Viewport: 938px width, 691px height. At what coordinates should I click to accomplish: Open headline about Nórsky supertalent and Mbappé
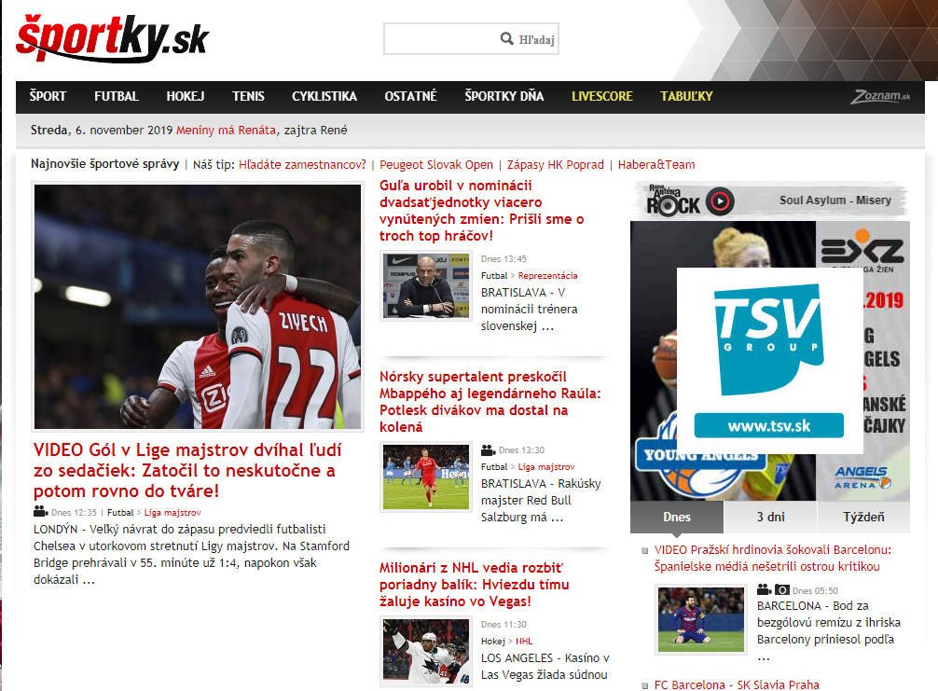[489, 402]
